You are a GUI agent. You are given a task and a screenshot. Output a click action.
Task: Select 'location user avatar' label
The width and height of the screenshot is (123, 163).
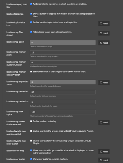16,159
